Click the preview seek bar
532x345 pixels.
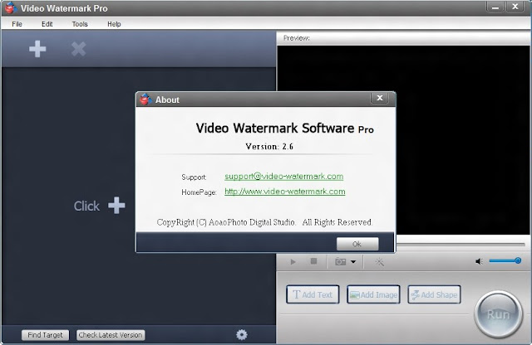tap(461, 244)
